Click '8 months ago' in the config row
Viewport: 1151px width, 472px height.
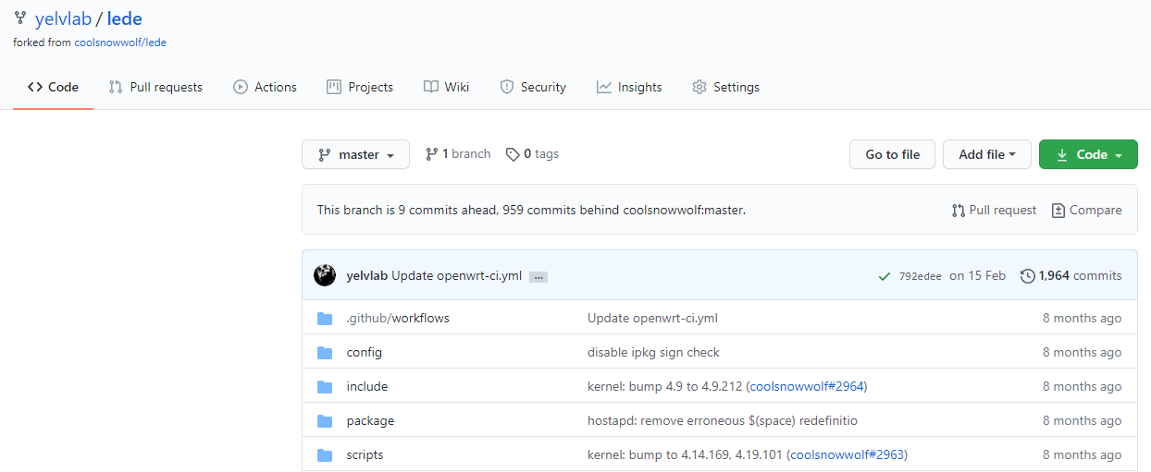tap(1082, 352)
